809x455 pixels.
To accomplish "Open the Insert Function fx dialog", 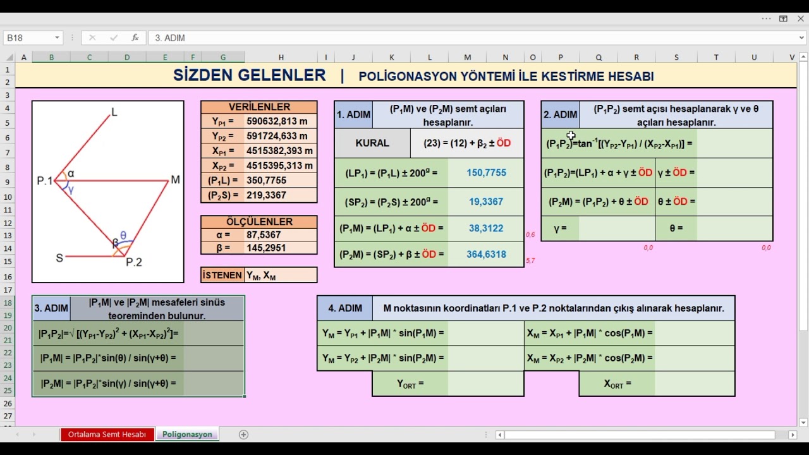I will [135, 38].
